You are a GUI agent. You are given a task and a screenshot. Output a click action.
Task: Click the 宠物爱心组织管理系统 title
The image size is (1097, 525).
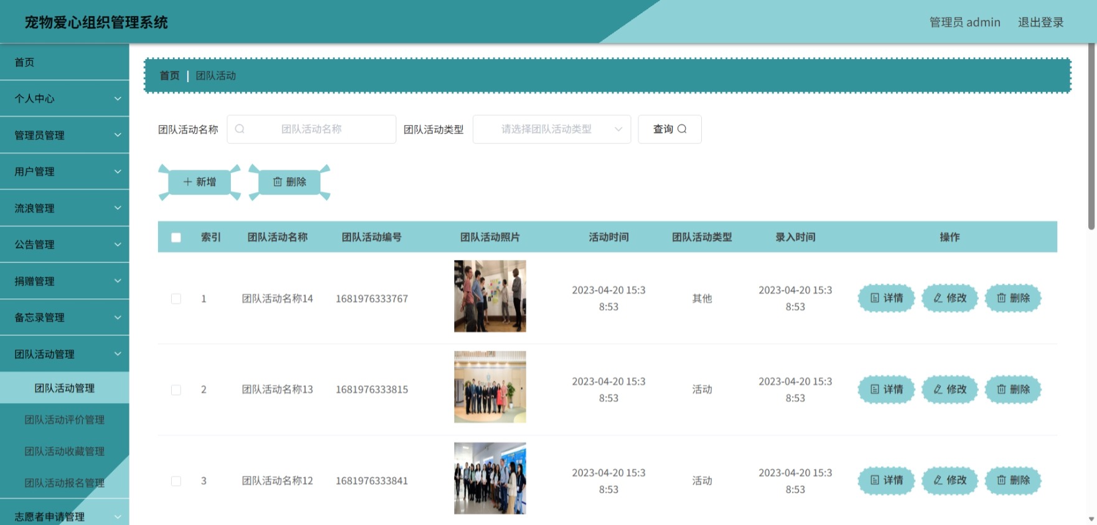[96, 22]
